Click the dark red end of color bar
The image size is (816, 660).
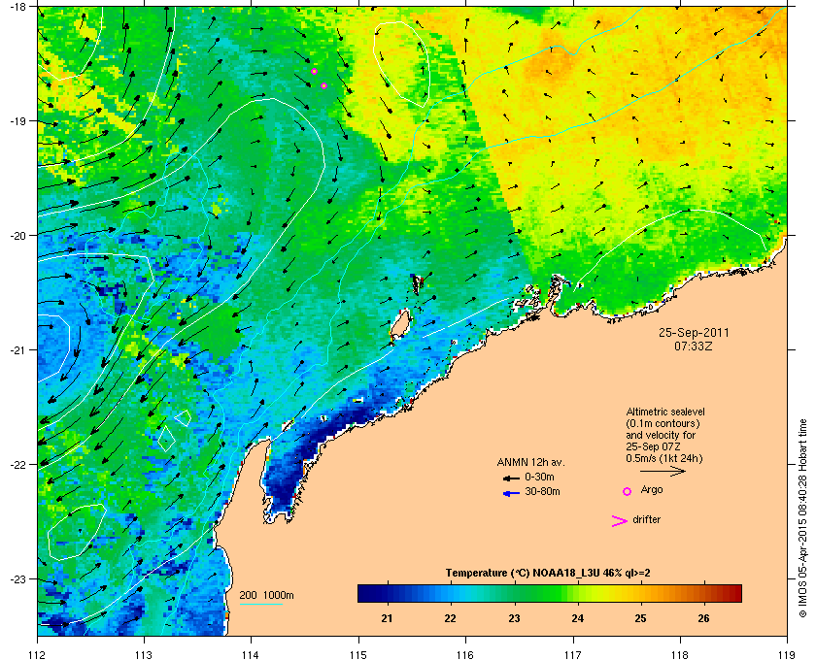736,593
